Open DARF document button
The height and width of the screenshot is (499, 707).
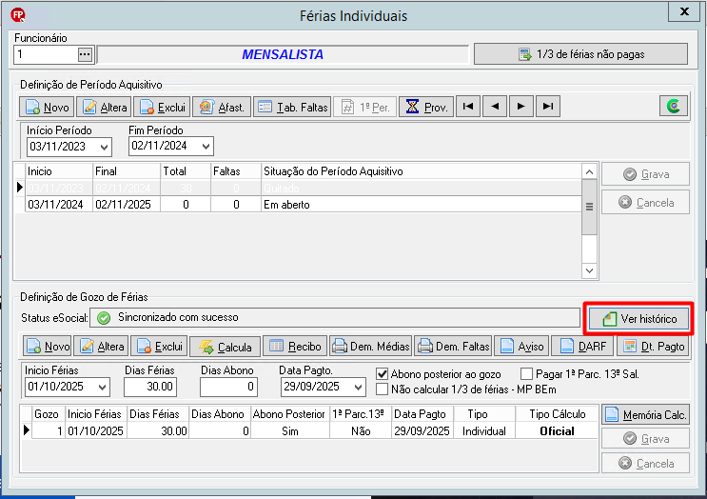582,347
